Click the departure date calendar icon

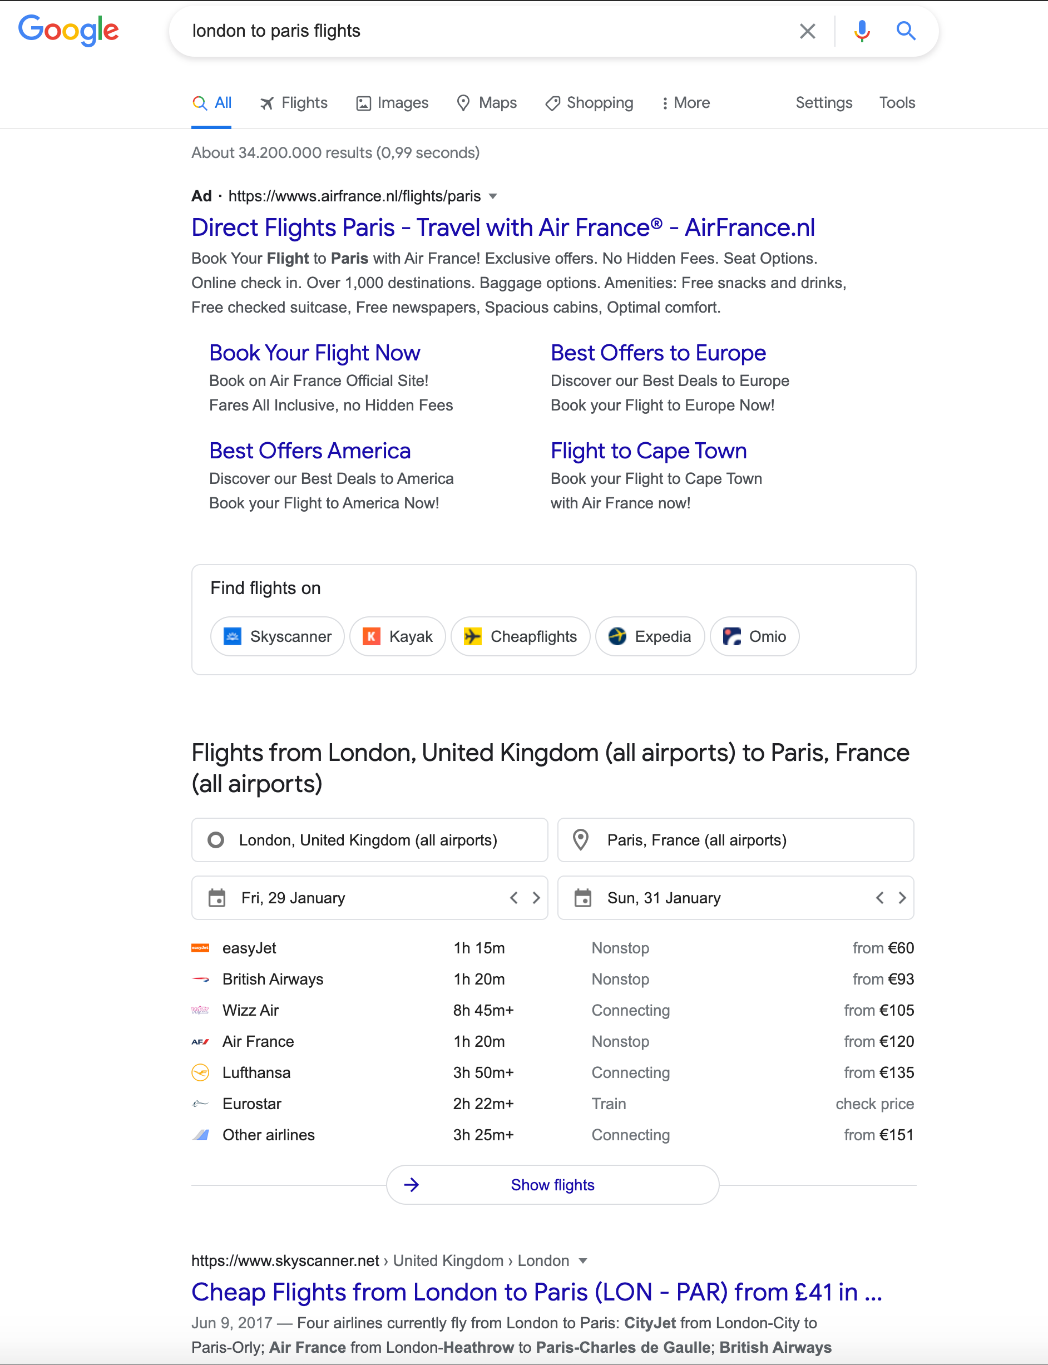pyautogui.click(x=216, y=898)
